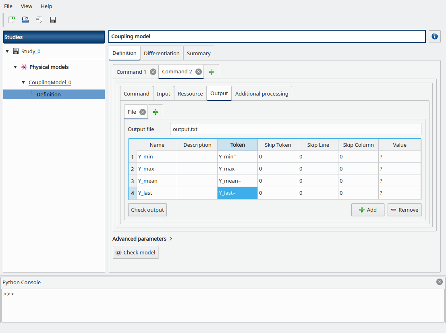Select the CouplingModel_0 tree item
The image size is (446, 333).
pyautogui.click(x=50, y=82)
